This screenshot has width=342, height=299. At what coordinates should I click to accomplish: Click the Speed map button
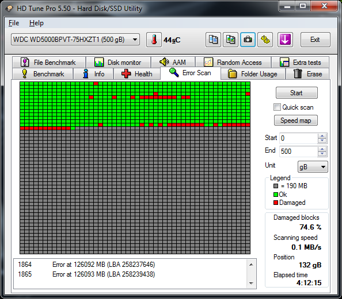[296, 121]
